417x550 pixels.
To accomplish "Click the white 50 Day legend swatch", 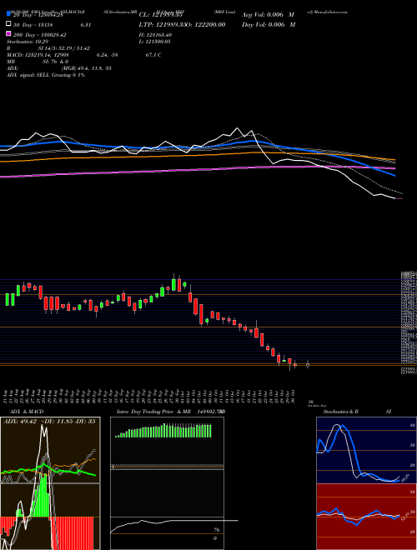I will (8, 24).
